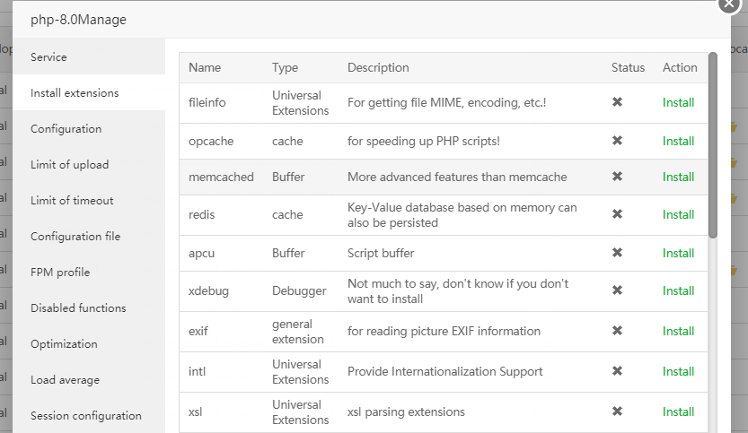The width and height of the screenshot is (748, 433).
Task: Click the X status icon for redis
Action: pyautogui.click(x=617, y=214)
